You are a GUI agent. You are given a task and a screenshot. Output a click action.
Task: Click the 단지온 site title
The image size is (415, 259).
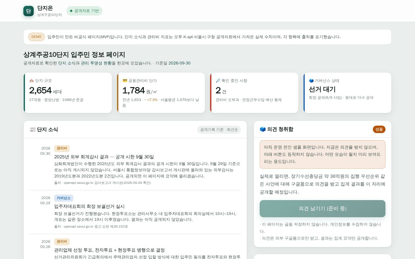[45, 8]
